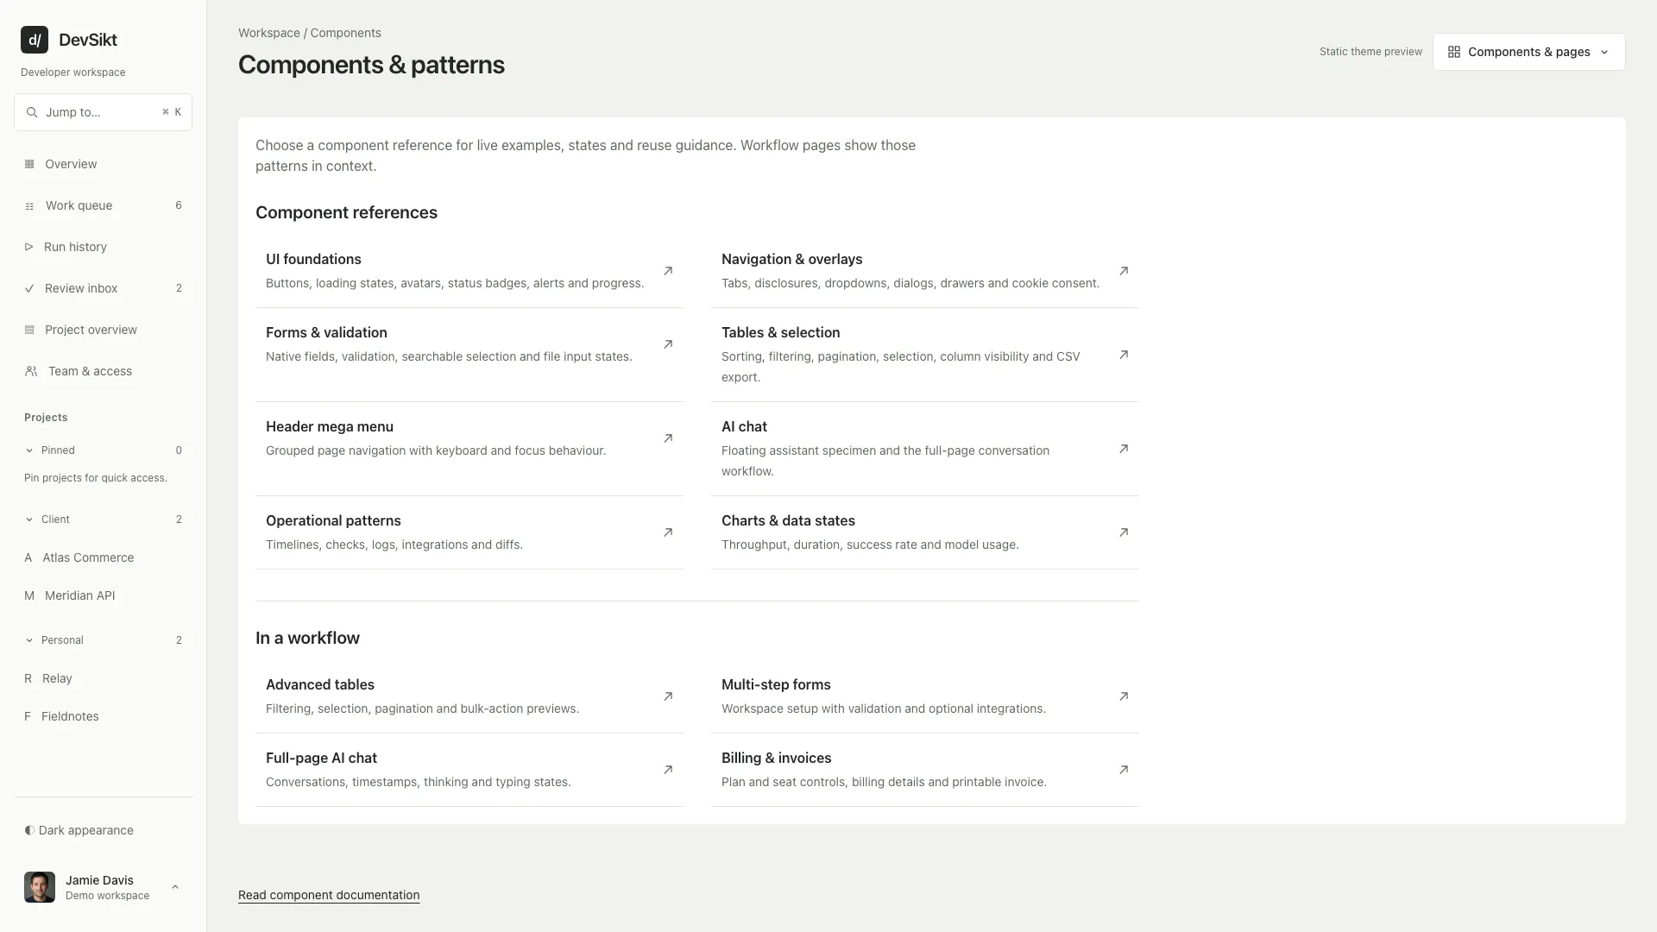The width and height of the screenshot is (1657, 932).
Task: Click the arrow icon for Forms & validation
Action: pos(668,344)
